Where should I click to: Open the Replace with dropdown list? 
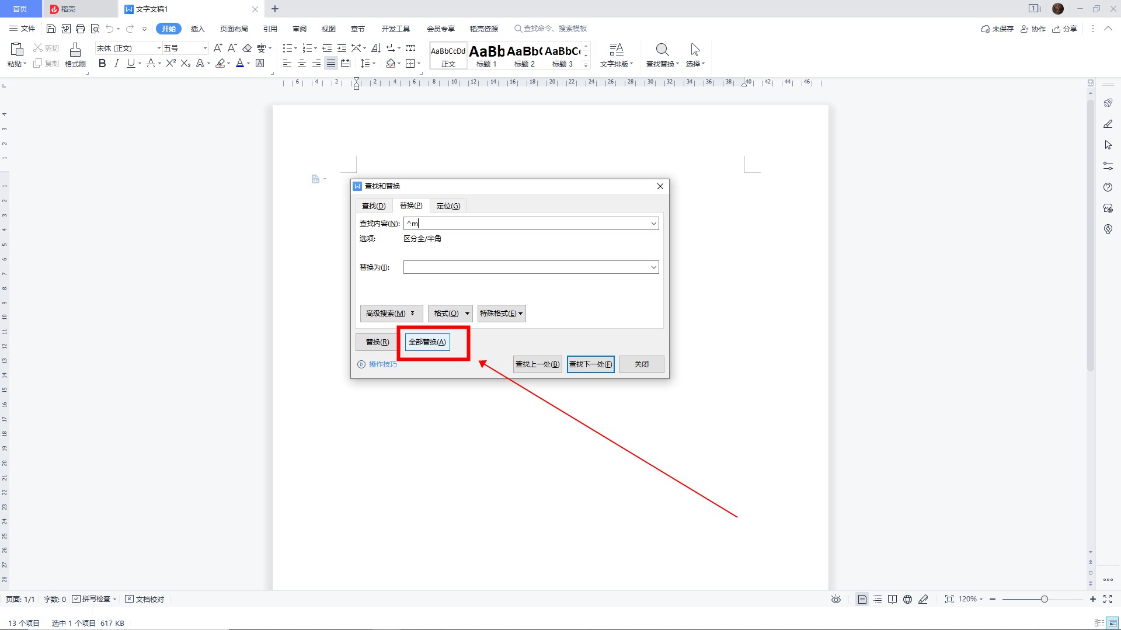click(653, 267)
